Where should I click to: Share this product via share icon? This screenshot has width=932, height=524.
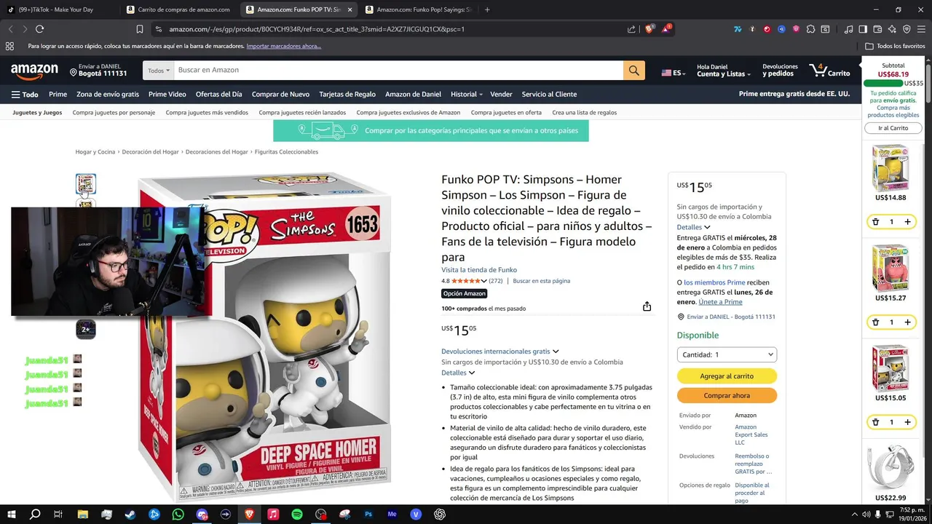(x=647, y=306)
